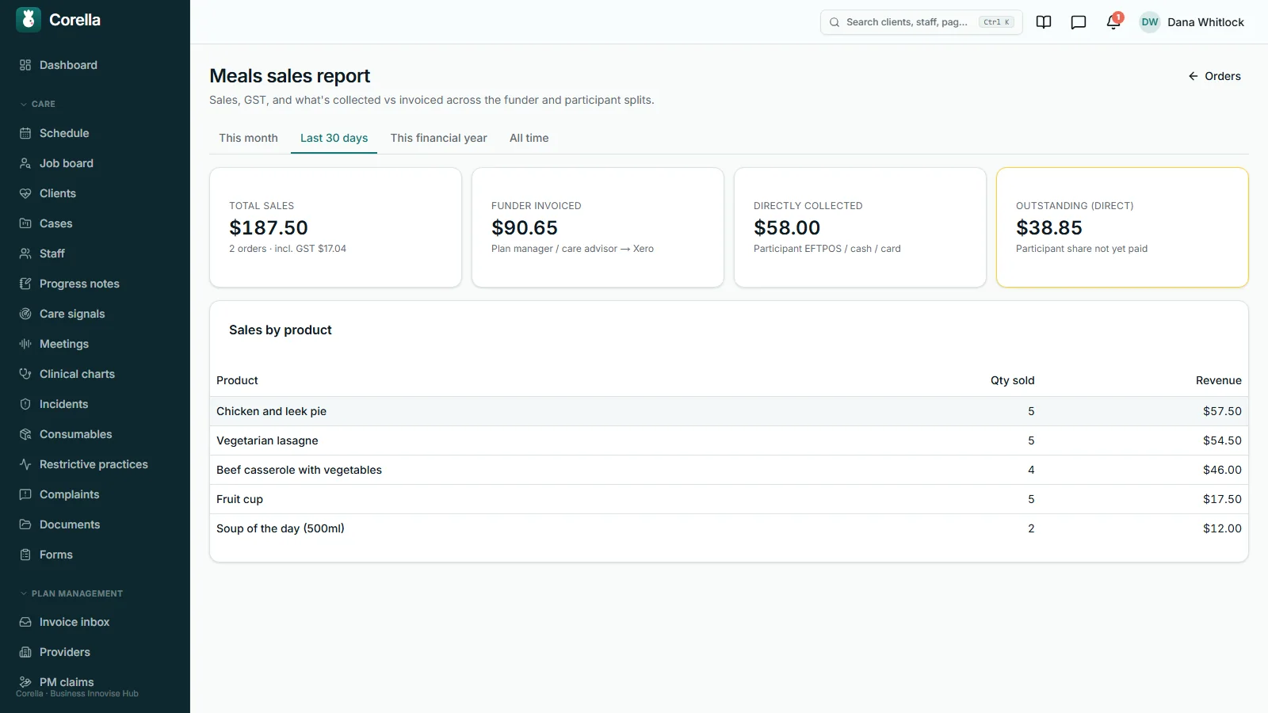Viewport: 1268px width, 713px height.
Task: Click the Vegetarian lasagne product row
Action: (729, 440)
